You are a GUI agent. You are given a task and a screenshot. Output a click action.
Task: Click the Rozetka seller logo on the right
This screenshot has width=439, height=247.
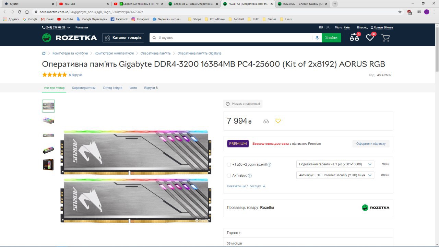point(376,208)
